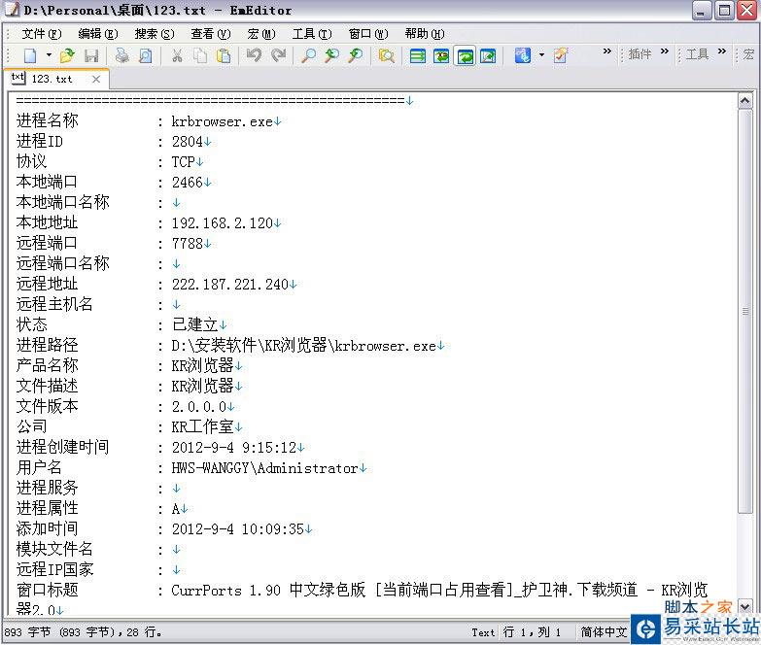Redo the last undone edit
The width and height of the screenshot is (761, 645).
[278, 55]
